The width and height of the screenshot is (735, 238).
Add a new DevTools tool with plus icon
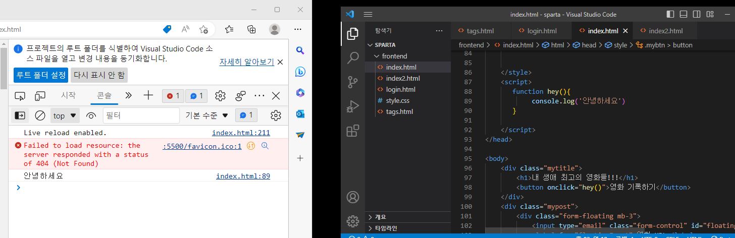click(148, 95)
